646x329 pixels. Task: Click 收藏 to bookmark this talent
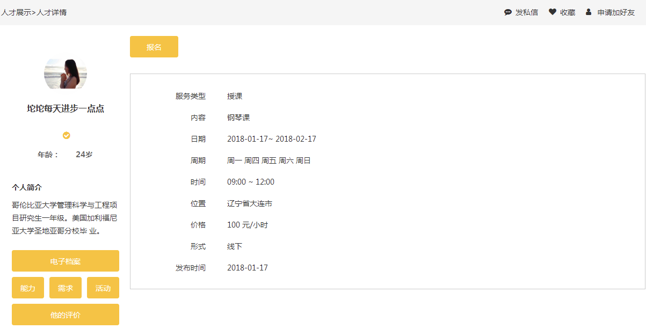tap(568, 12)
